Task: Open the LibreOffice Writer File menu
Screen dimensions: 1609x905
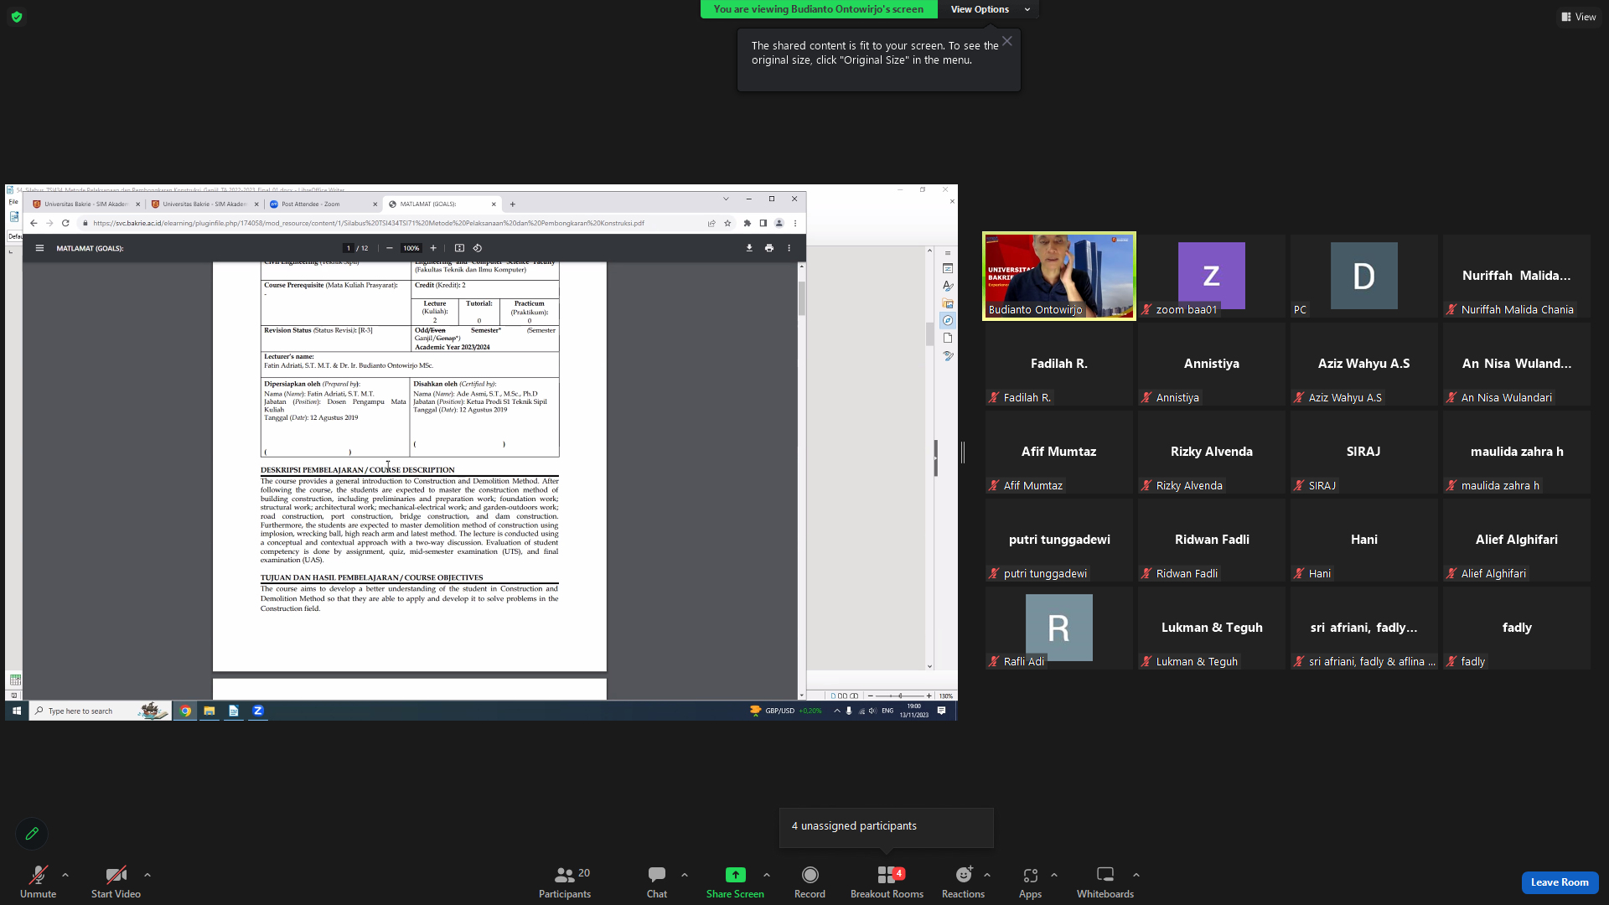Action: click(x=13, y=202)
